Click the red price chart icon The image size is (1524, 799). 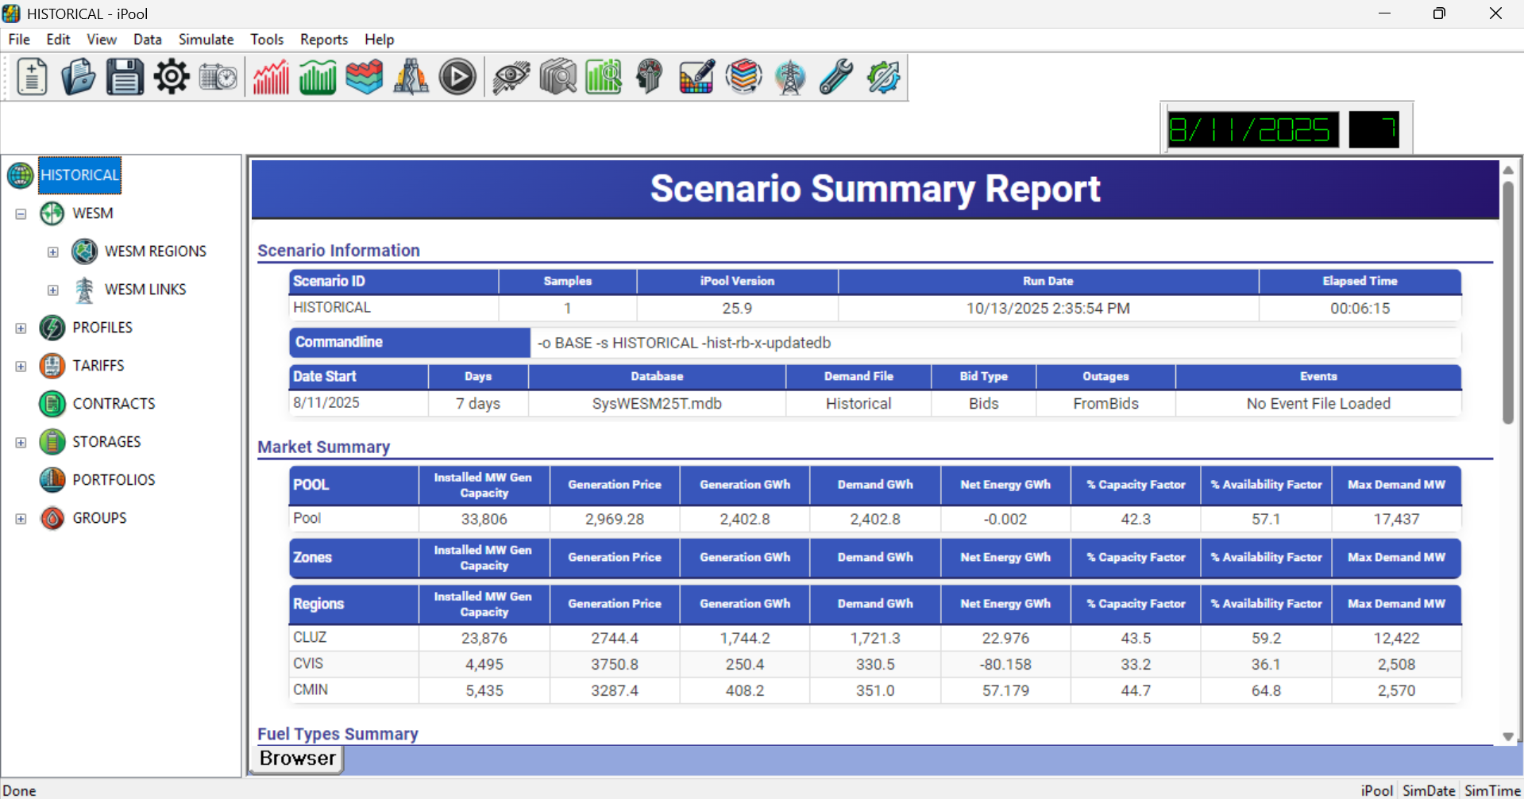tap(271, 78)
